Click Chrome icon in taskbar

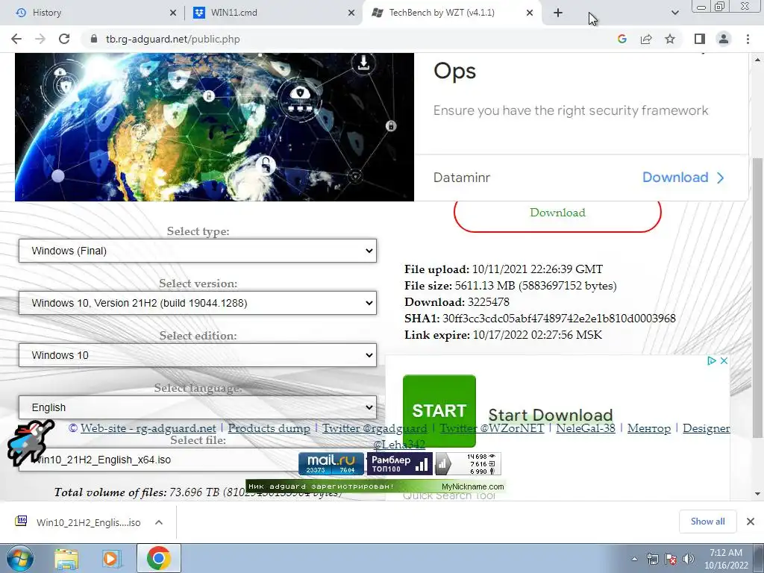coord(159,558)
